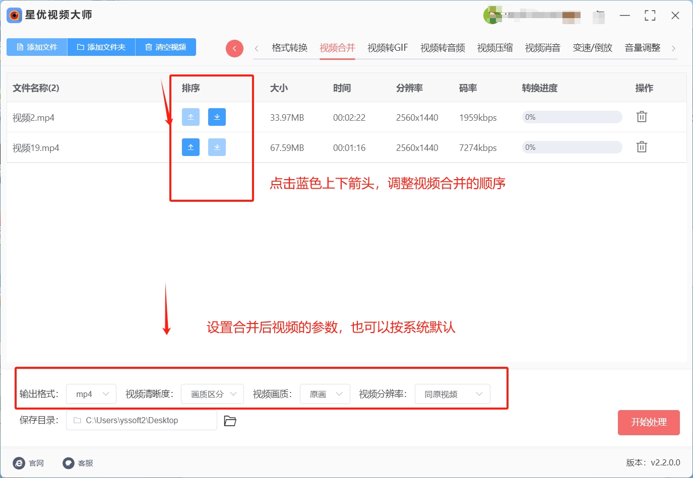This screenshot has width=693, height=478.
Task: Go to 视频转音频 tab
Action: tap(443, 48)
